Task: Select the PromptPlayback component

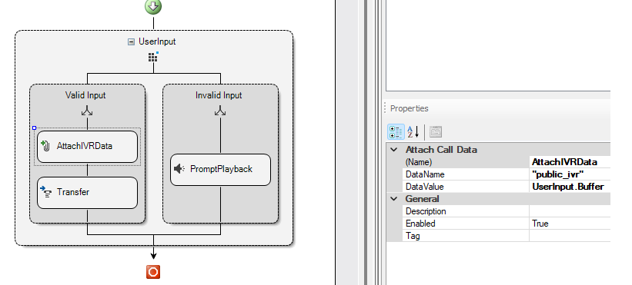Action: click(x=220, y=169)
